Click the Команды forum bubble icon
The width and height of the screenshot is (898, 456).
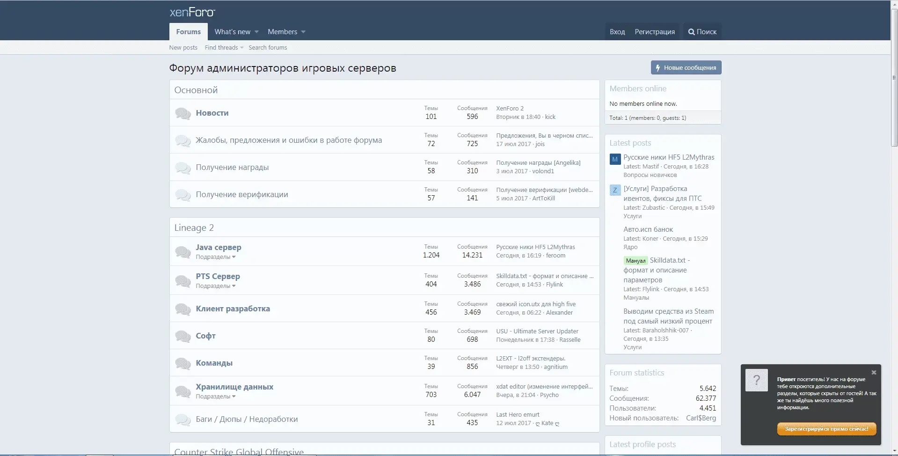(183, 363)
